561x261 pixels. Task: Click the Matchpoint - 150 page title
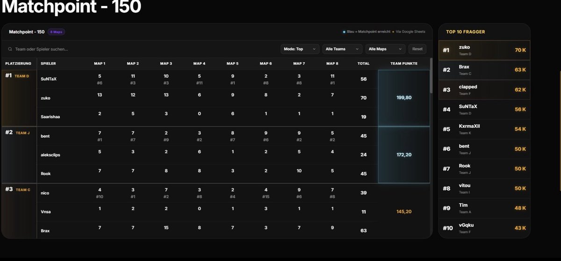72,7
